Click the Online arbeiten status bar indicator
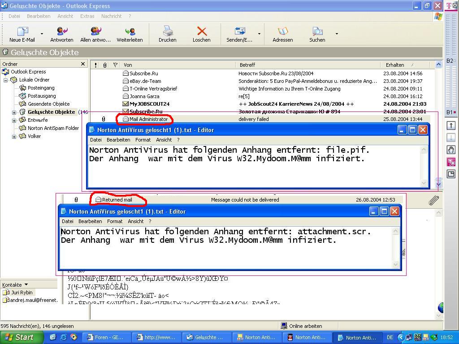 [302, 326]
